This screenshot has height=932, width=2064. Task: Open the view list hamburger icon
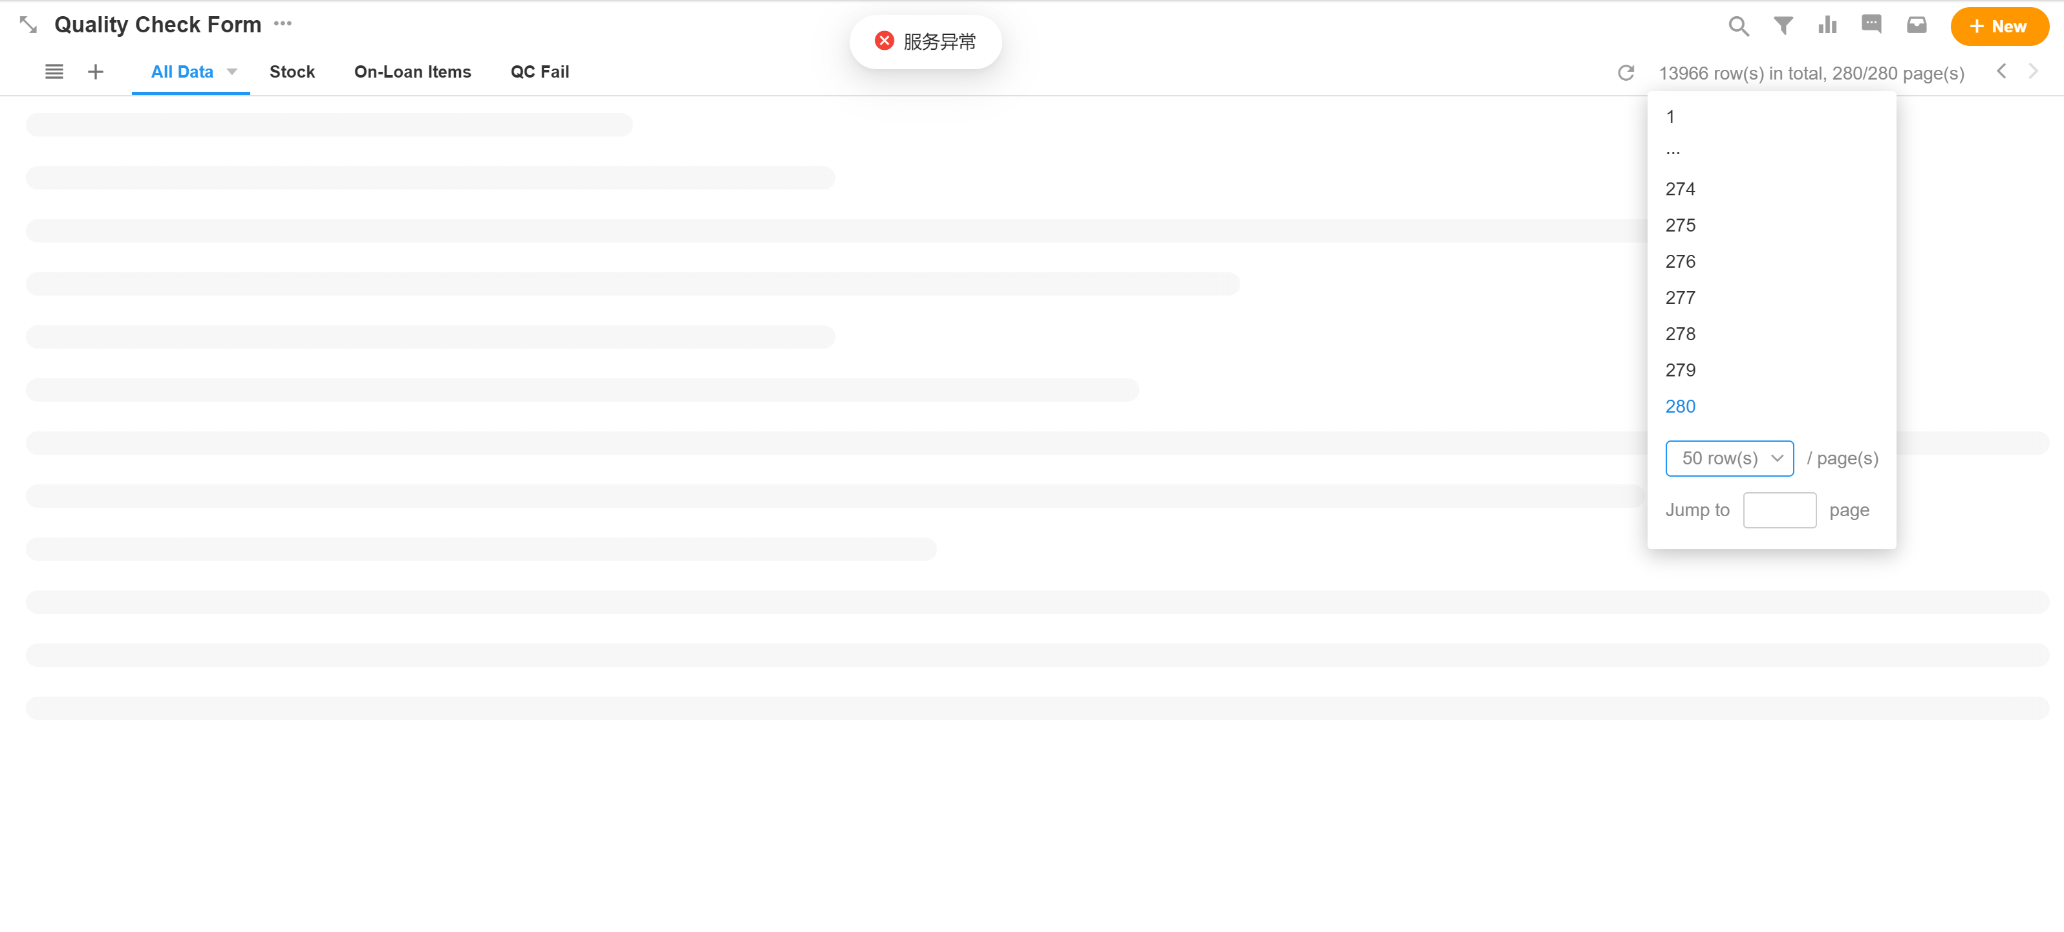[x=54, y=72]
